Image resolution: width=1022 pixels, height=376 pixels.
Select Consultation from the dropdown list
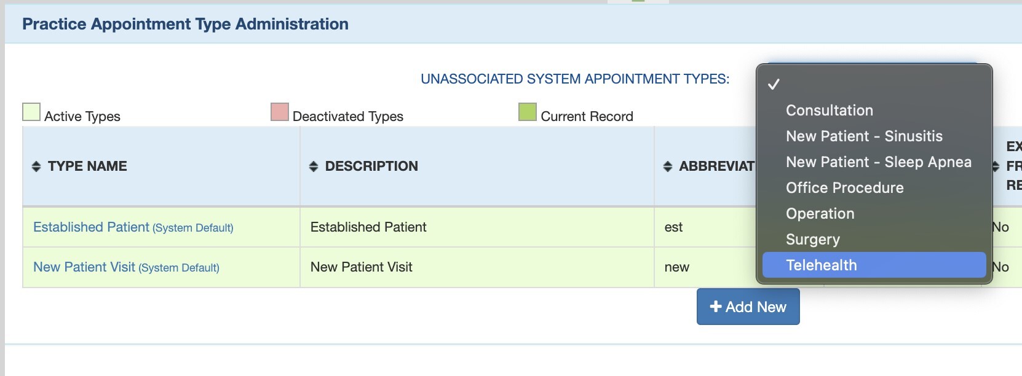click(829, 111)
